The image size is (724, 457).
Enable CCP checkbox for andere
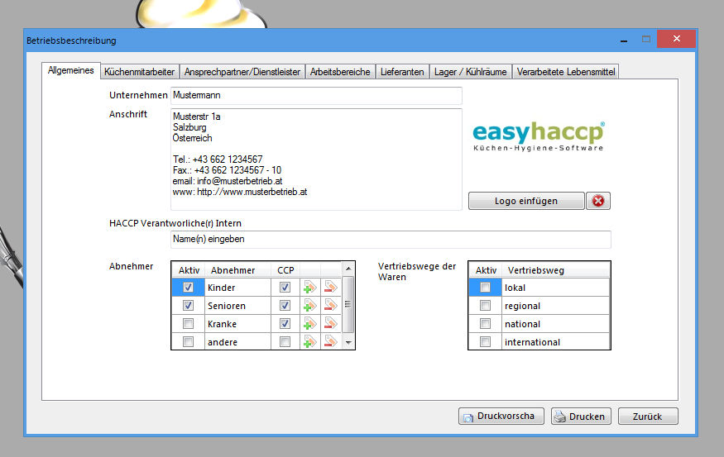coord(285,341)
